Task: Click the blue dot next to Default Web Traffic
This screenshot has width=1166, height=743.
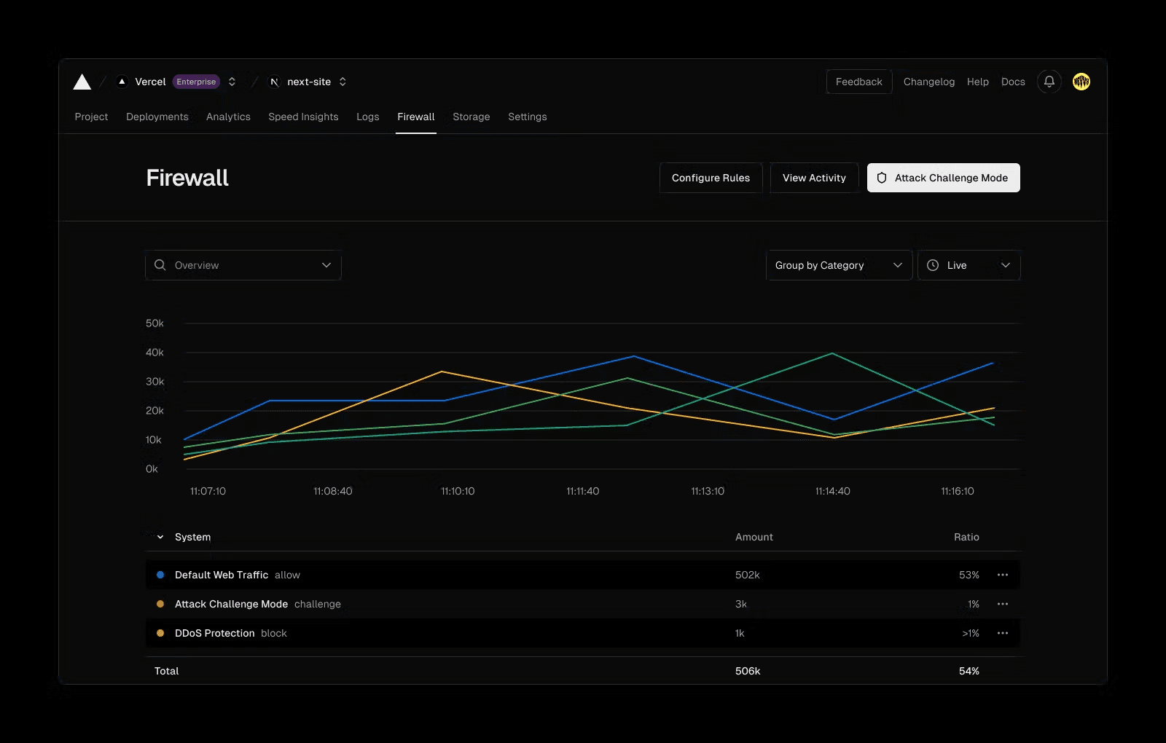Action: (x=160, y=575)
